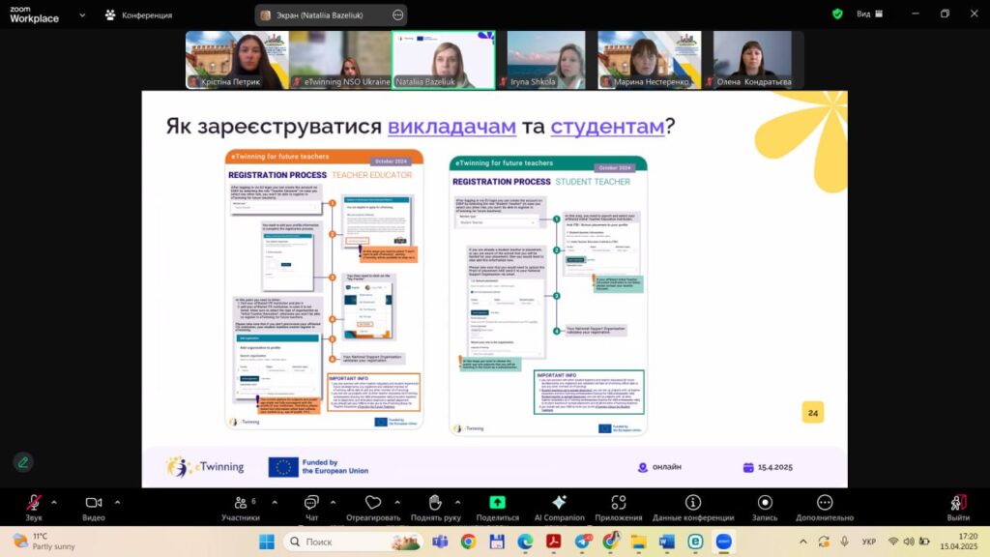Open the AI Companion sparkle icon

[x=559, y=503]
